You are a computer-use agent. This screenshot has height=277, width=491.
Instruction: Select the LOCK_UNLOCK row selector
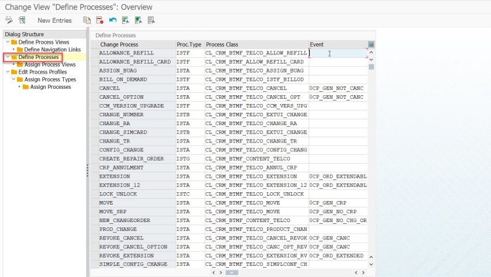[94, 194]
